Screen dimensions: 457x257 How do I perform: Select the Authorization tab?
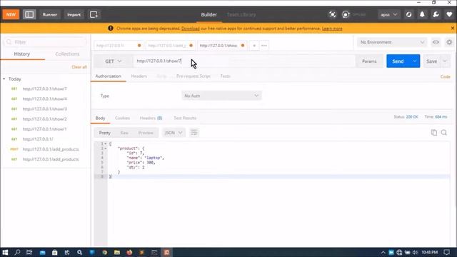click(x=108, y=76)
